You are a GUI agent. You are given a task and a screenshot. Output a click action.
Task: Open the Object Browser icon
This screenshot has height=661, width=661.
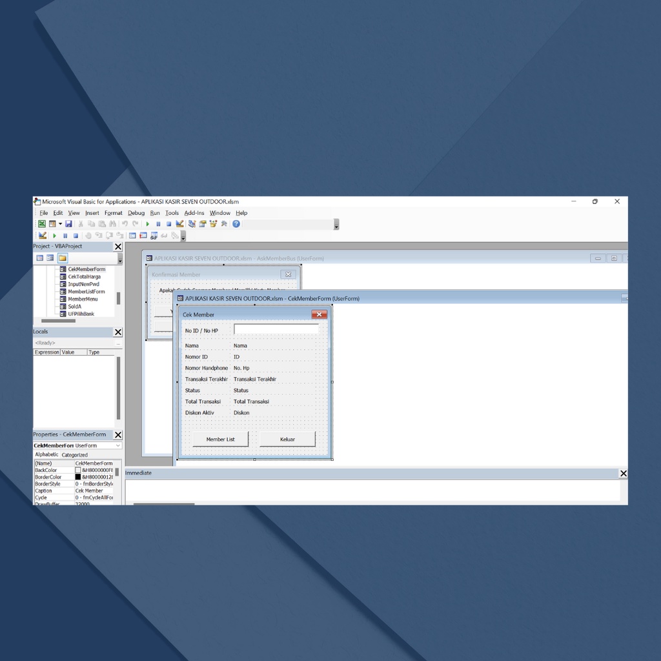point(213,224)
